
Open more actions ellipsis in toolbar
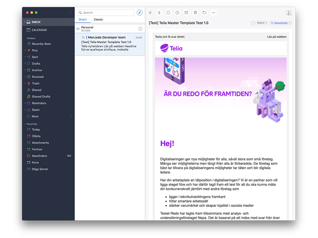point(213,12)
